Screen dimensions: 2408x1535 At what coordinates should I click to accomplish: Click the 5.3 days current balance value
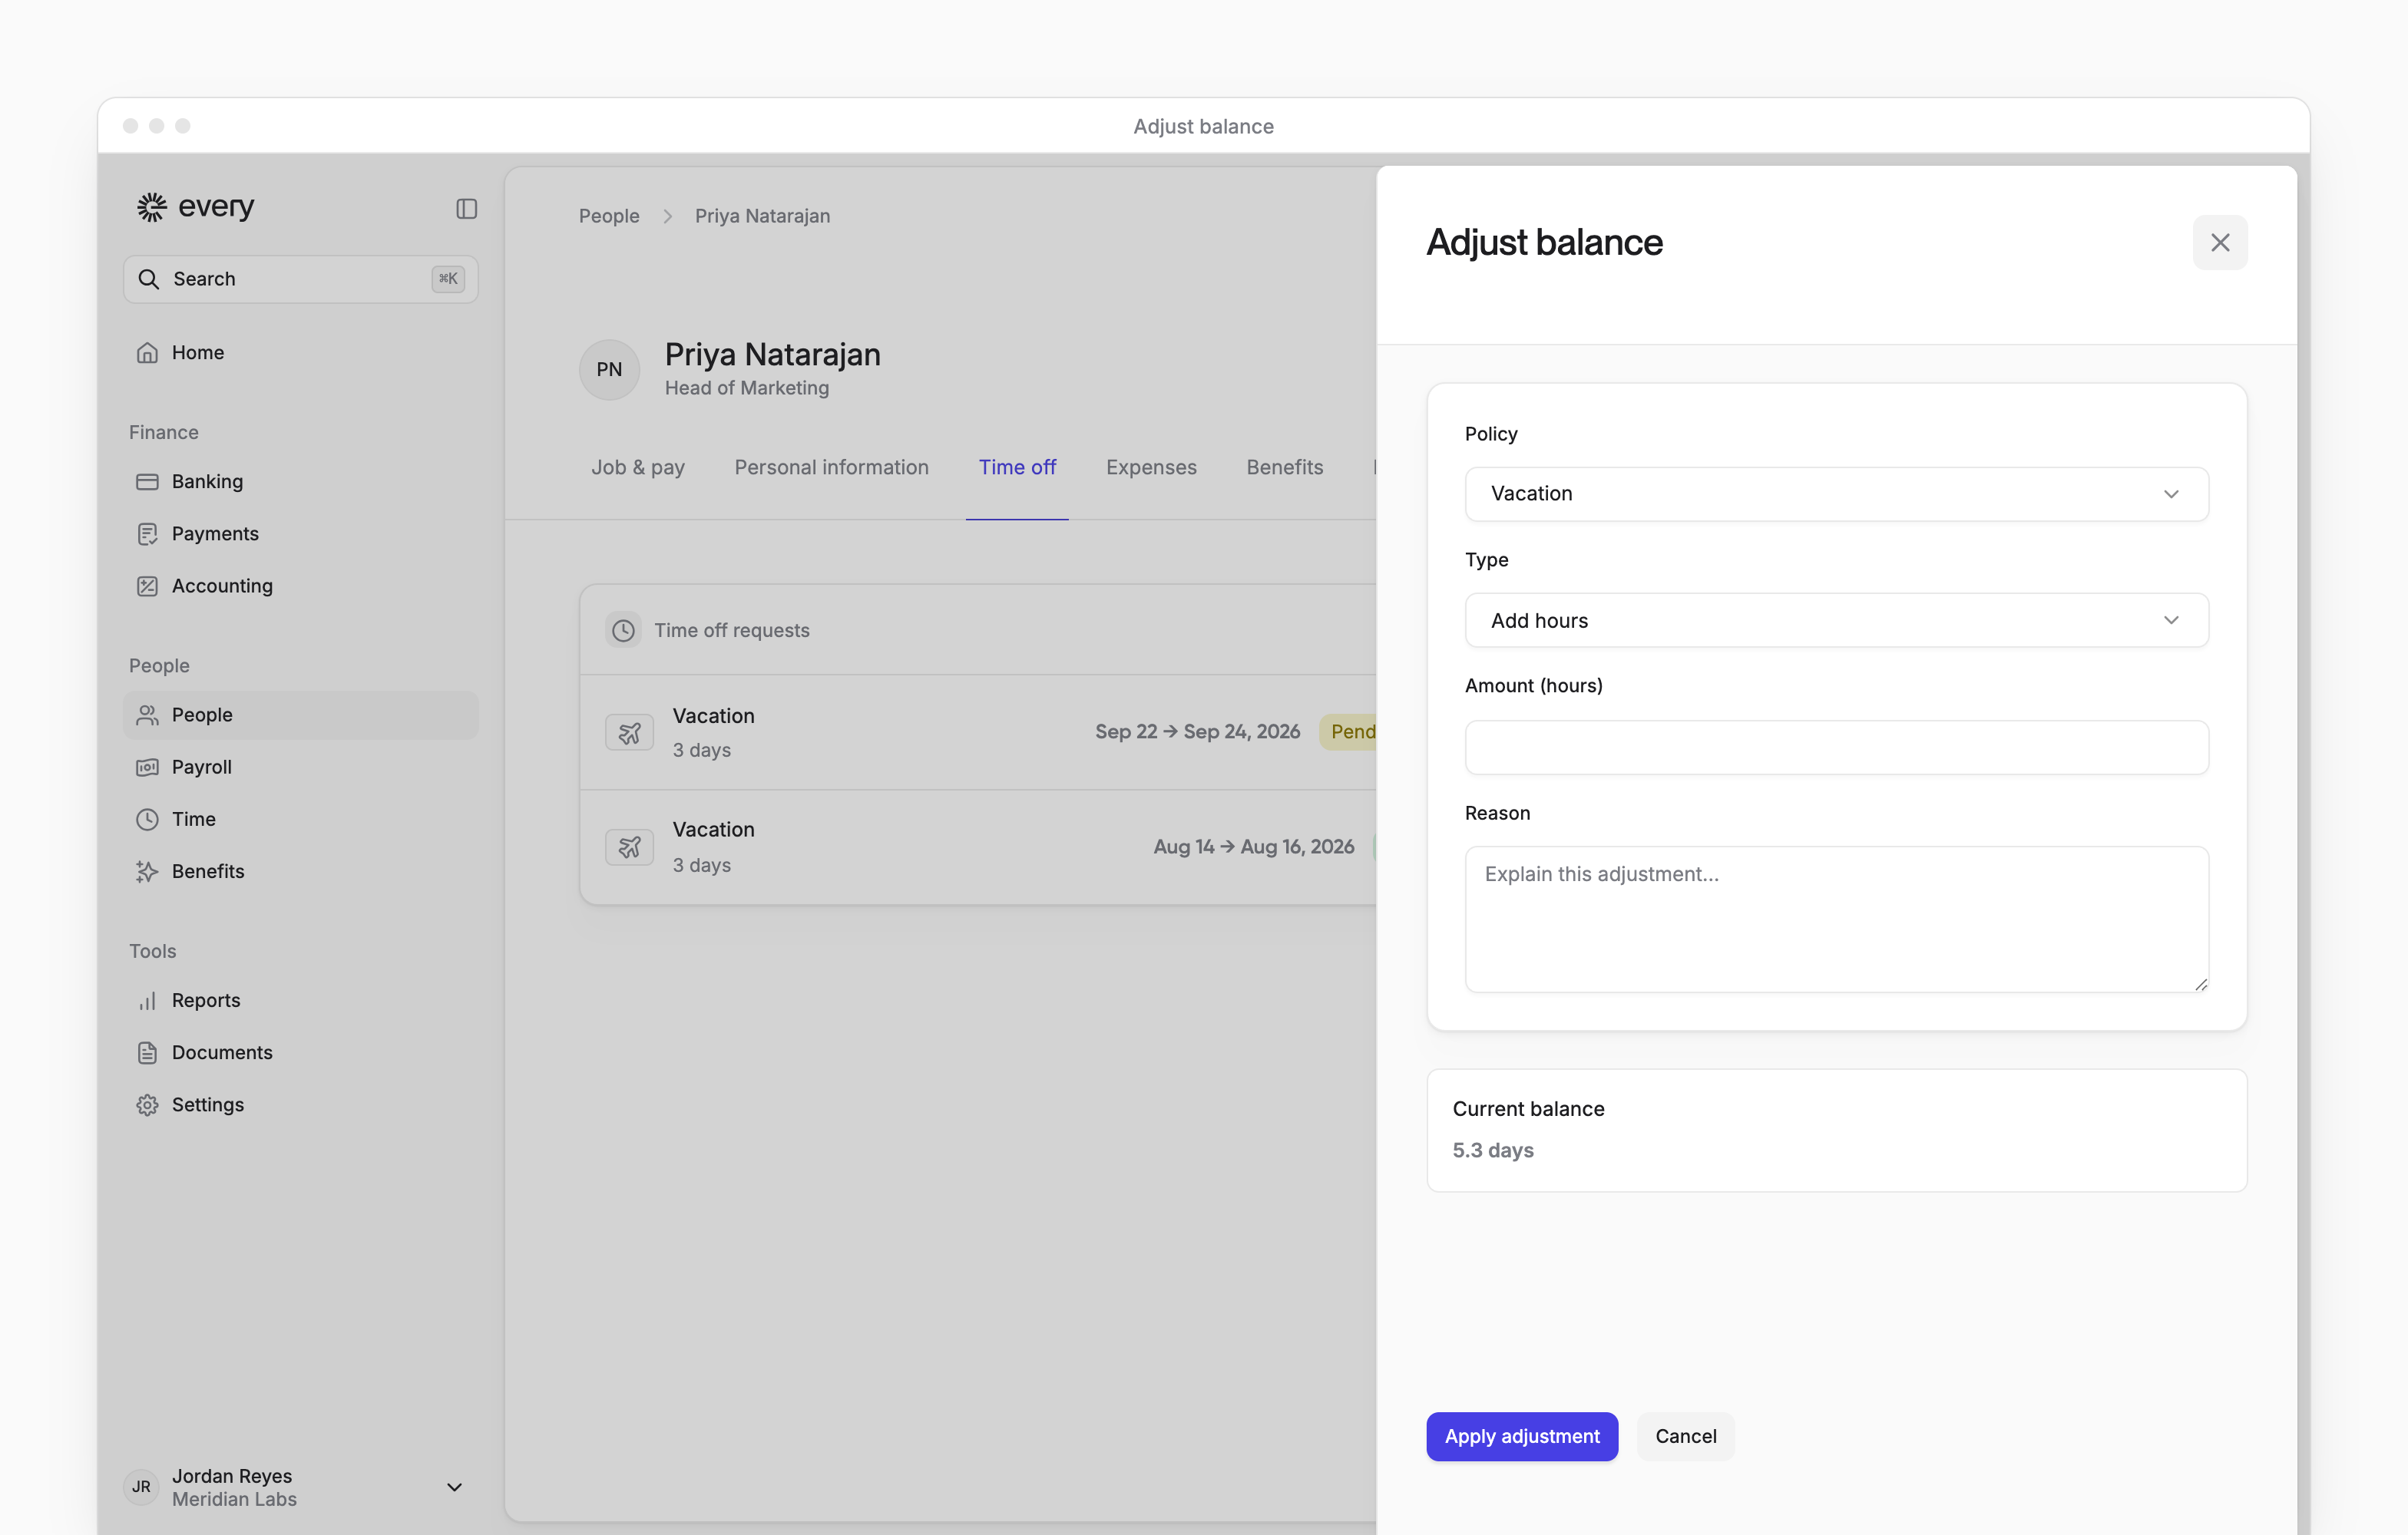1493,1150
